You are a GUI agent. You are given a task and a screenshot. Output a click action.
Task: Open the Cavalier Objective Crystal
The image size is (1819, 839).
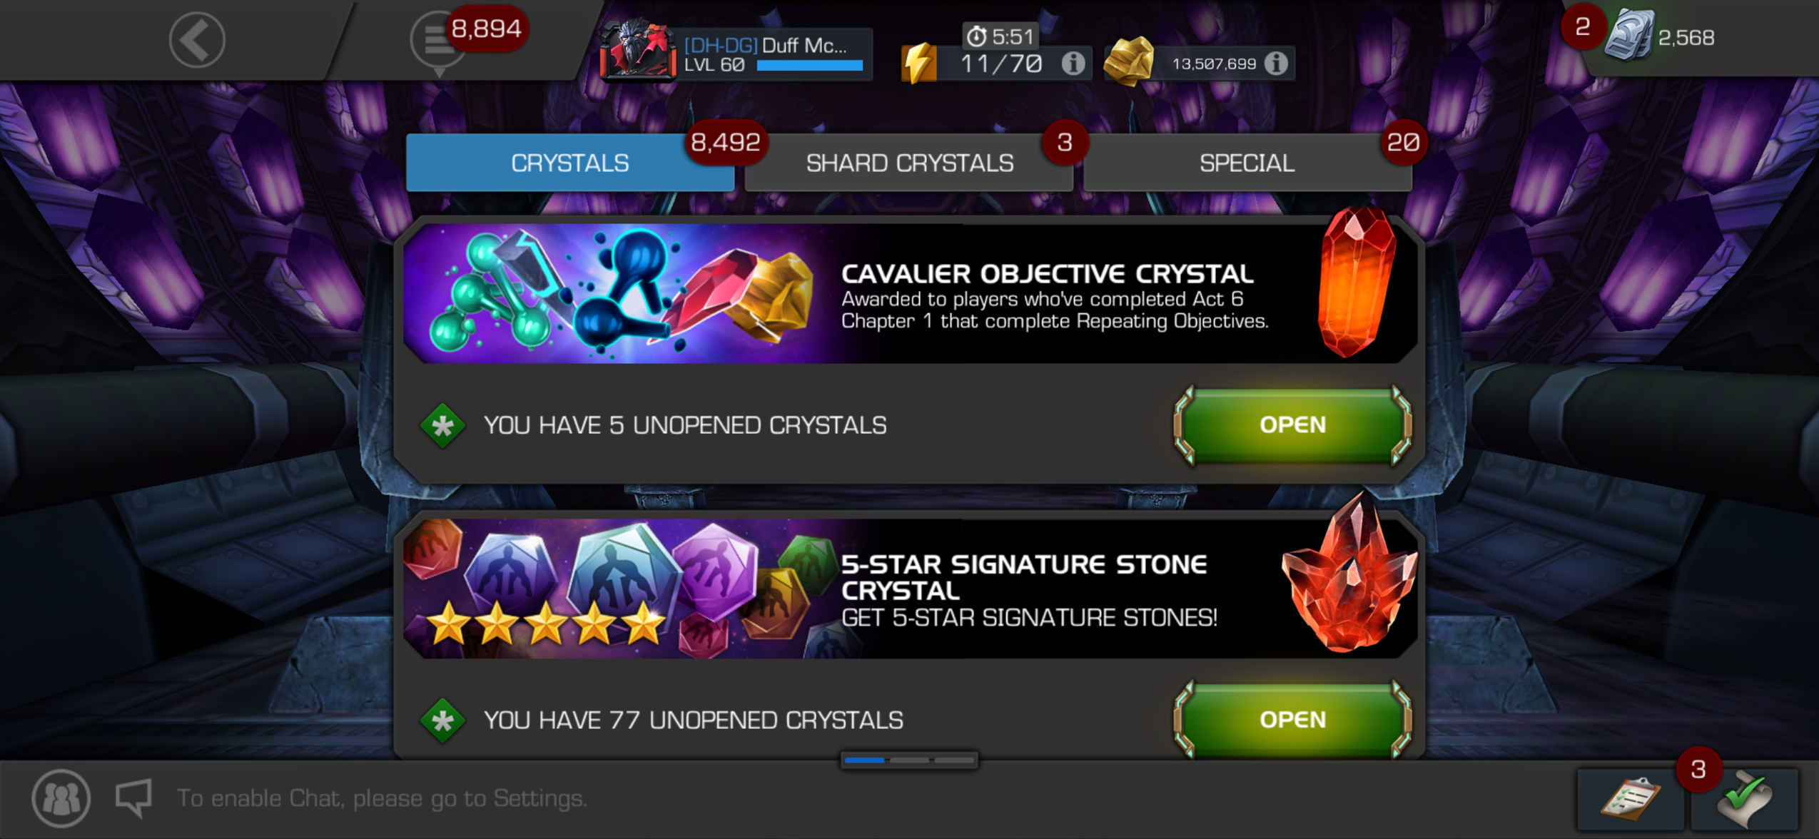1292,425
